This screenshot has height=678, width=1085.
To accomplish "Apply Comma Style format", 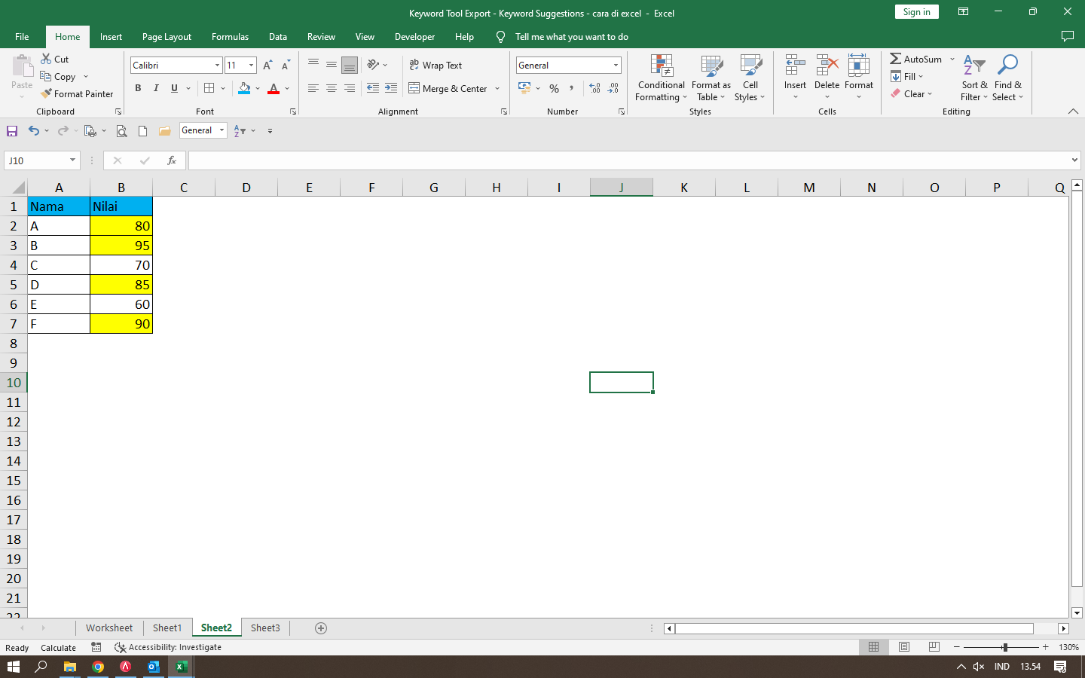I will click(572, 88).
